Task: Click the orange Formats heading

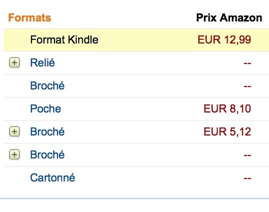Action: (x=29, y=17)
